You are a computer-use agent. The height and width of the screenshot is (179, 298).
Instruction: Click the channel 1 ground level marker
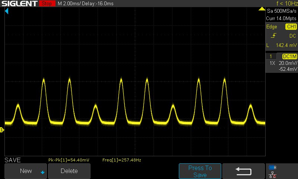(x=2, y=130)
